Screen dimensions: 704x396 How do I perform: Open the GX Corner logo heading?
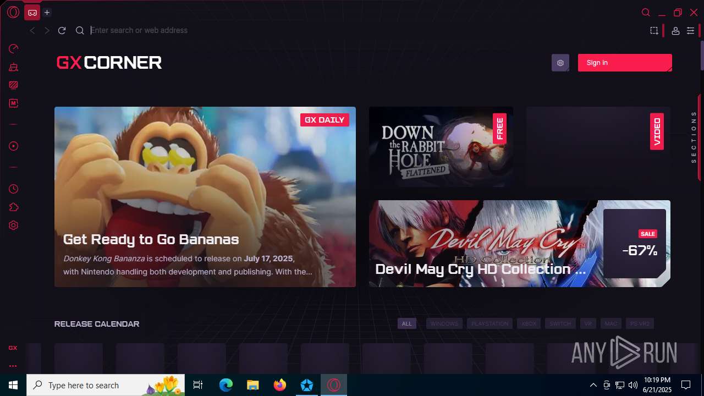(x=109, y=63)
